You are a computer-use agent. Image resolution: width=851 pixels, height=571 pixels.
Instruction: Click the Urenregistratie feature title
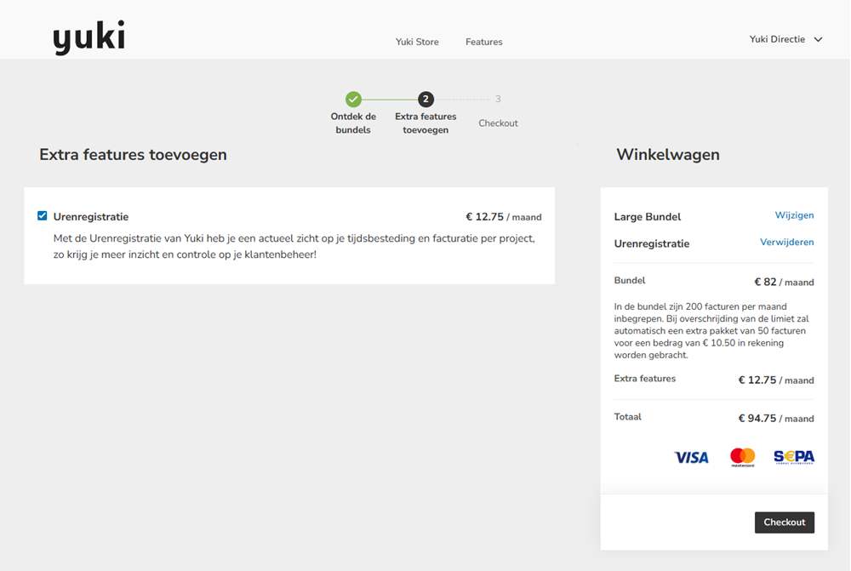click(91, 216)
